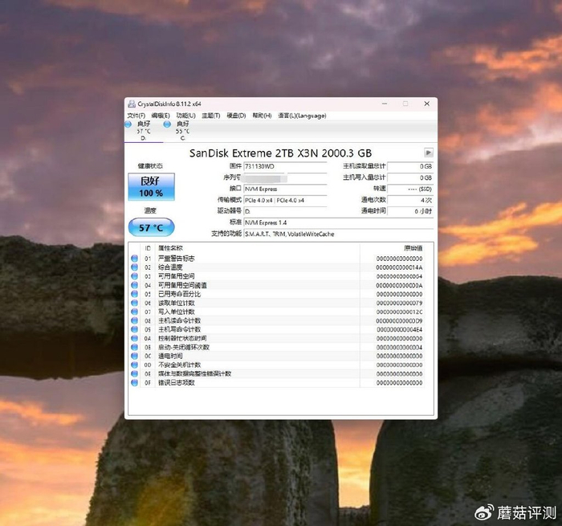Click the 57 °C temperature button
This screenshot has height=526, width=562.
[151, 227]
